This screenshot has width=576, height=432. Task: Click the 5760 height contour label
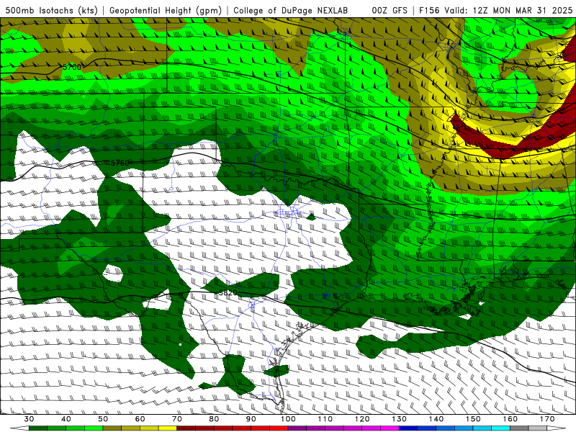coord(120,163)
